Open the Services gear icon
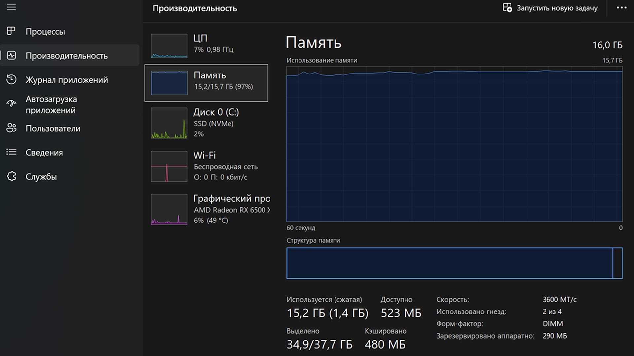The width and height of the screenshot is (634, 356). click(x=11, y=176)
